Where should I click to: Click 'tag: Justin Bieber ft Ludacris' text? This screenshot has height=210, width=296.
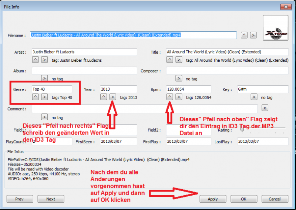[x=77, y=60]
